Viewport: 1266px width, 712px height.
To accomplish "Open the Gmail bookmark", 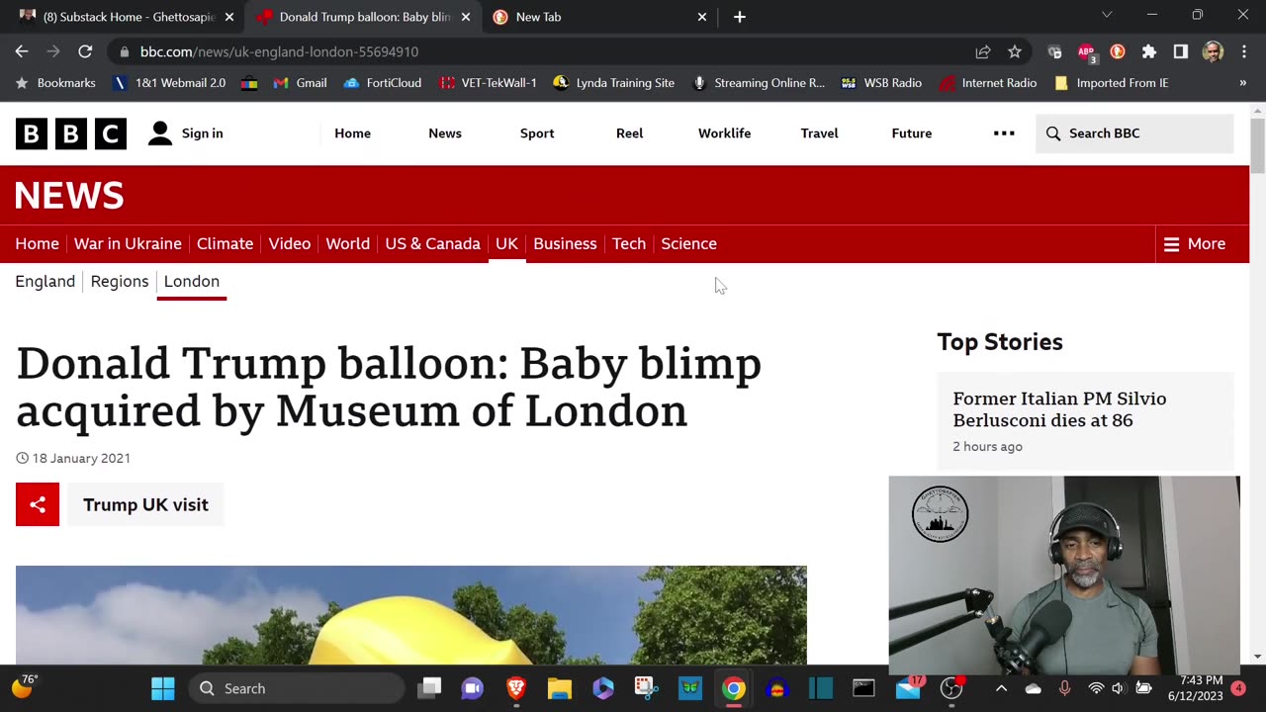I will click(x=301, y=83).
